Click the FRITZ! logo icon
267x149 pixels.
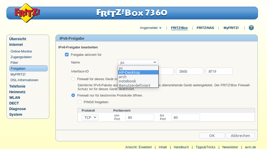(x=27, y=13)
